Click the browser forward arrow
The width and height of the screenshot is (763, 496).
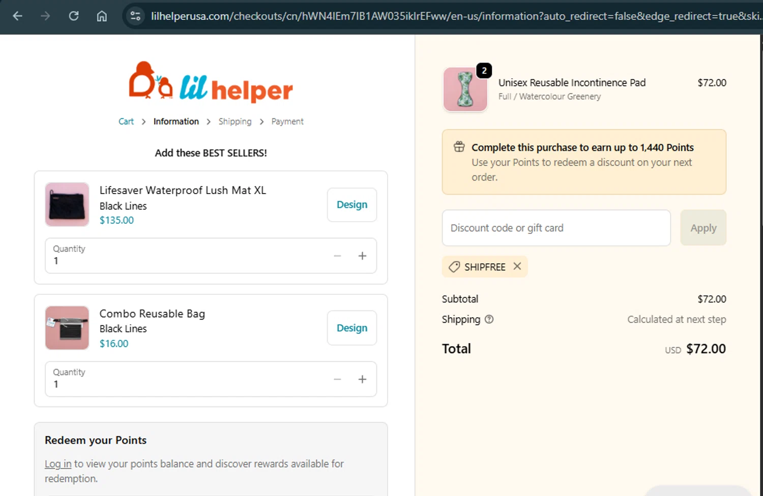click(45, 16)
